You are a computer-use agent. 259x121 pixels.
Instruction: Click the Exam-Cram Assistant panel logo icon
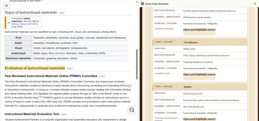142,4
